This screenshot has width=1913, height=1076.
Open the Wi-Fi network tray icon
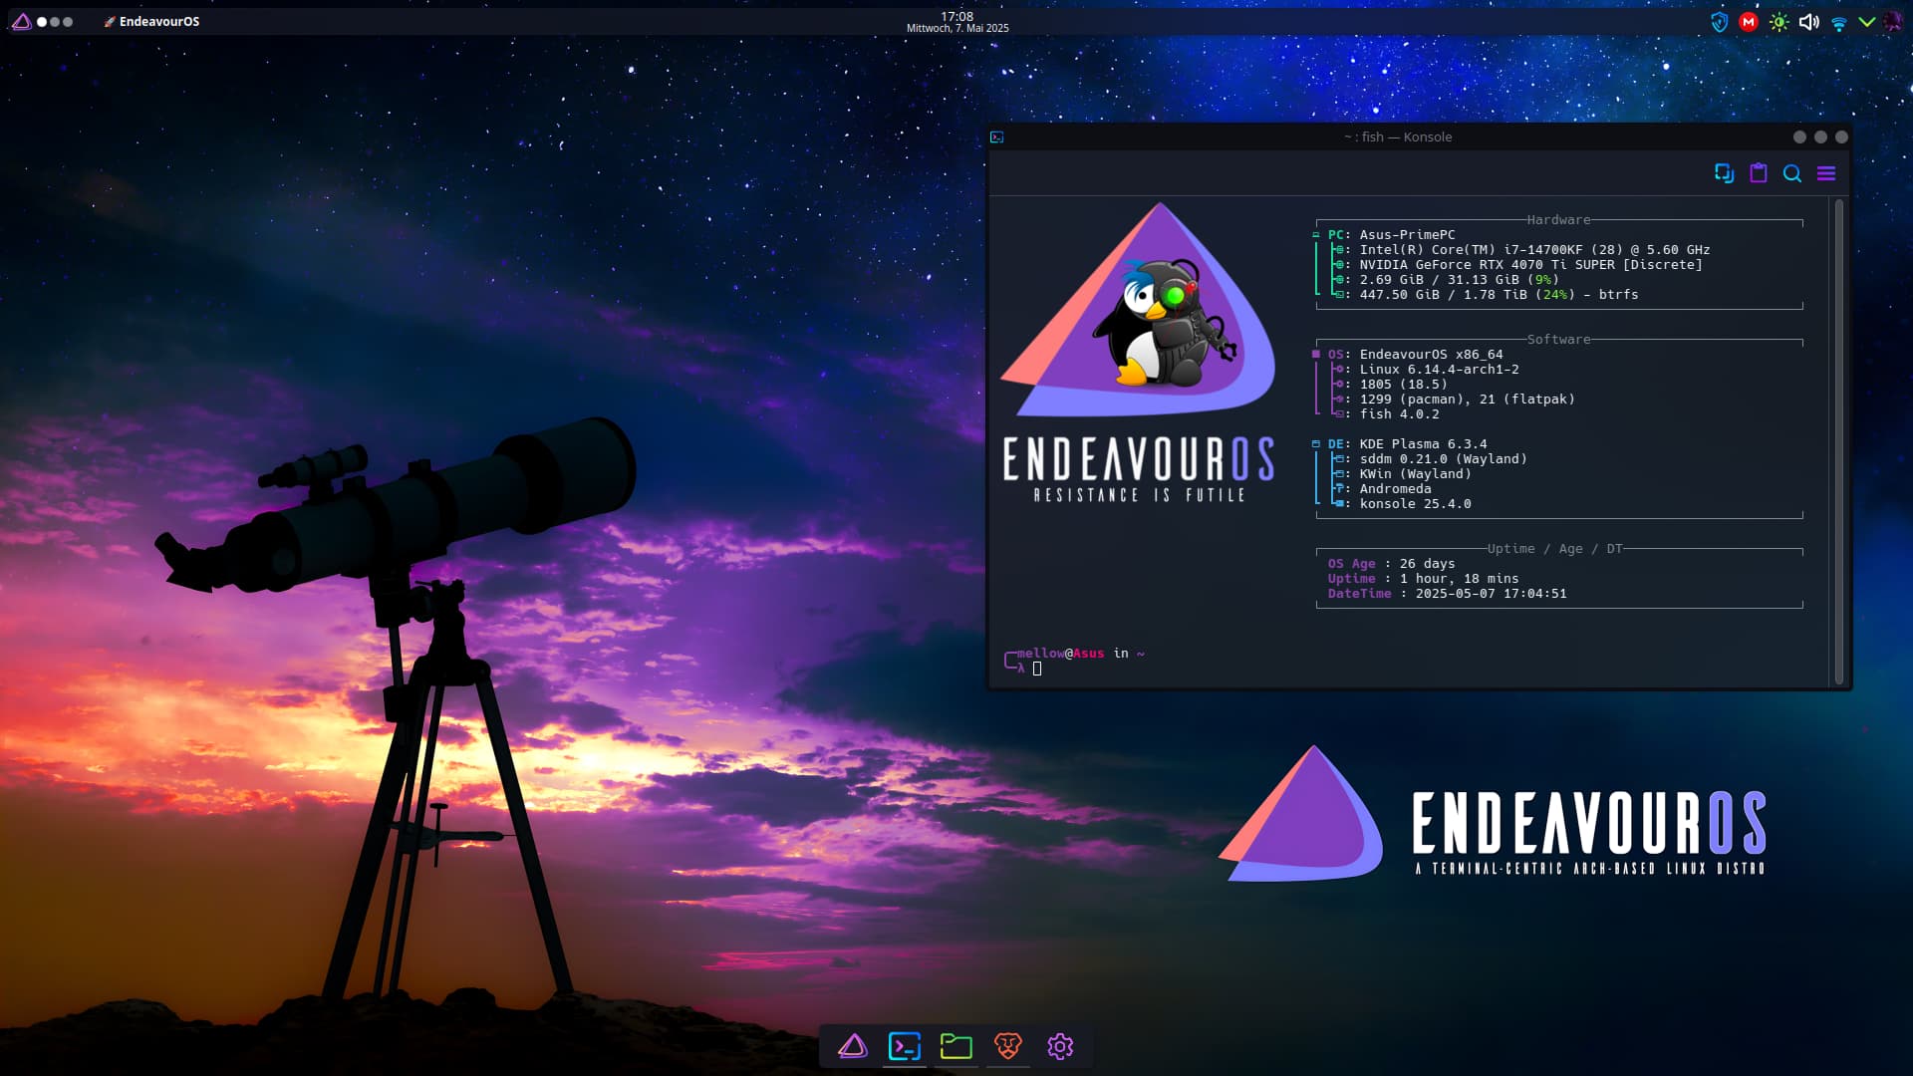click(1839, 22)
